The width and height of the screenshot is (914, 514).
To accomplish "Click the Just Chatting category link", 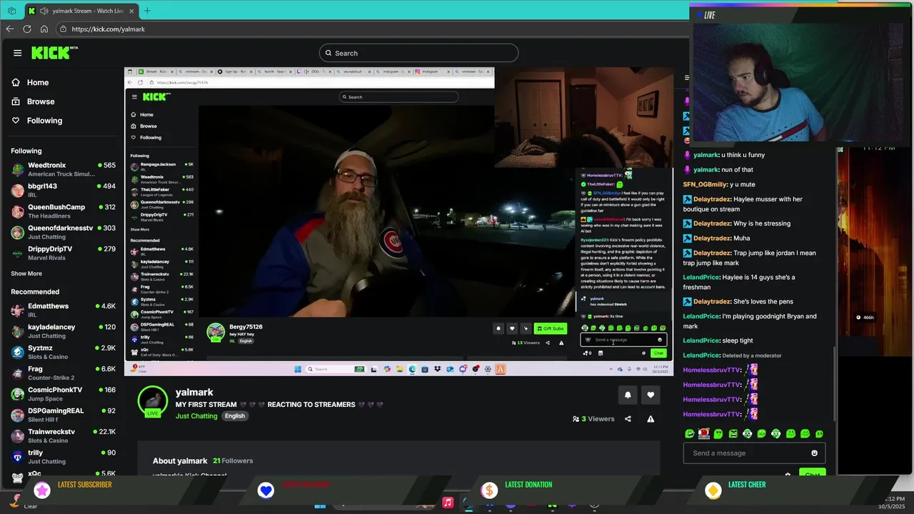I will 196,416.
